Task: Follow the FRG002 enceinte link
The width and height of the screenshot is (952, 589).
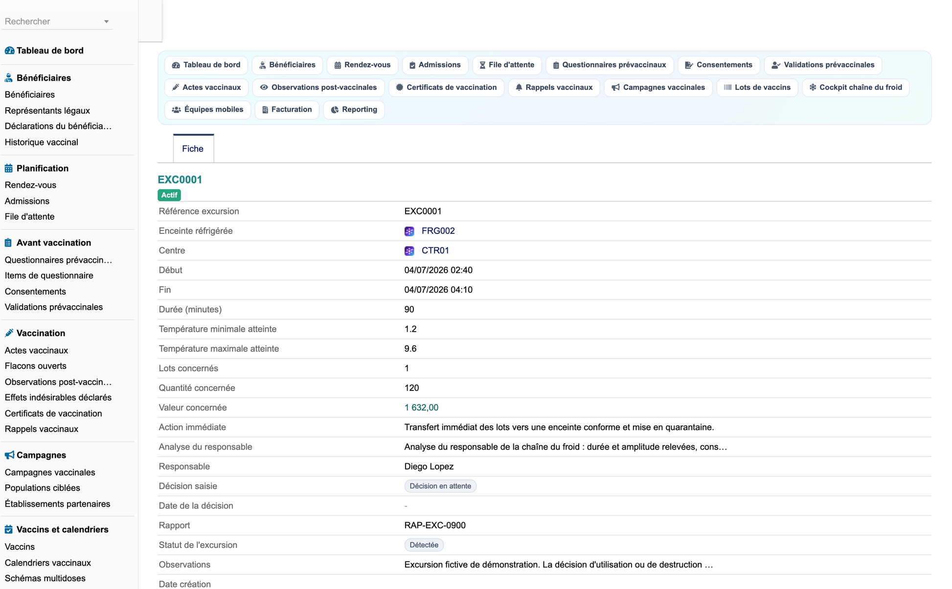Action: pyautogui.click(x=438, y=231)
